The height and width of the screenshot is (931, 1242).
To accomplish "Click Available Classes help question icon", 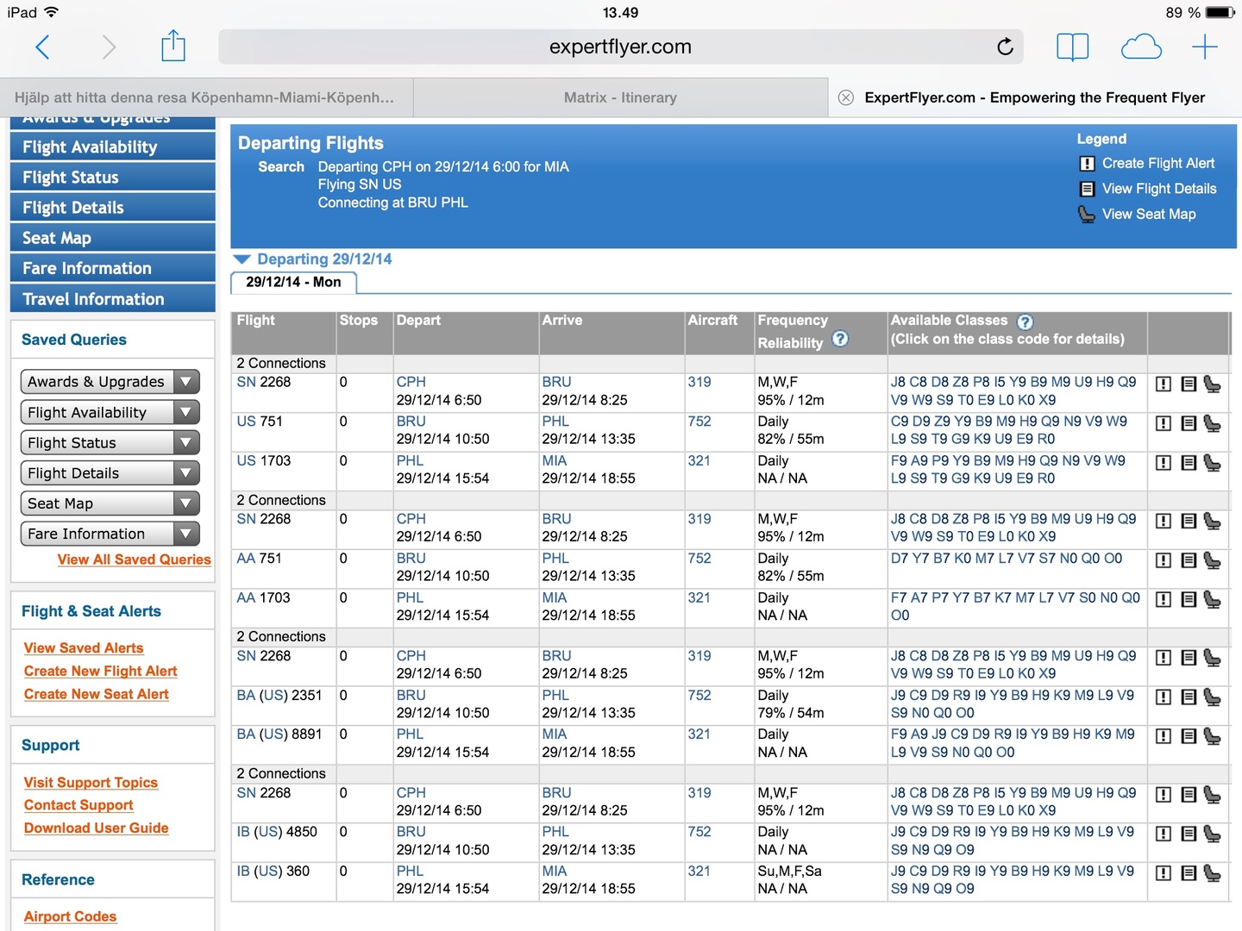I will [1025, 322].
